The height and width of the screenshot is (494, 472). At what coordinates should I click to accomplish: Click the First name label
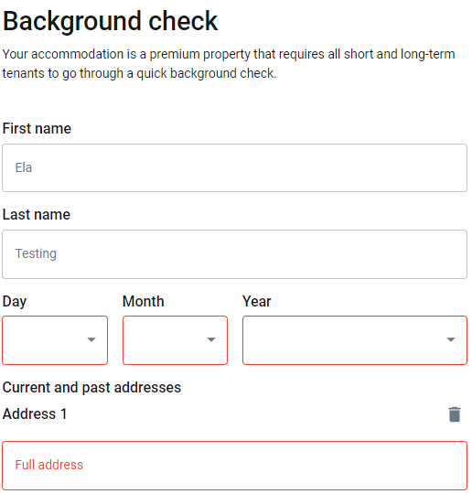coord(37,129)
